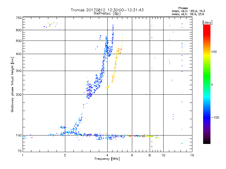Click the rainbow phase colorbar
The width and height of the screenshot is (226, 169).
pos(207,84)
